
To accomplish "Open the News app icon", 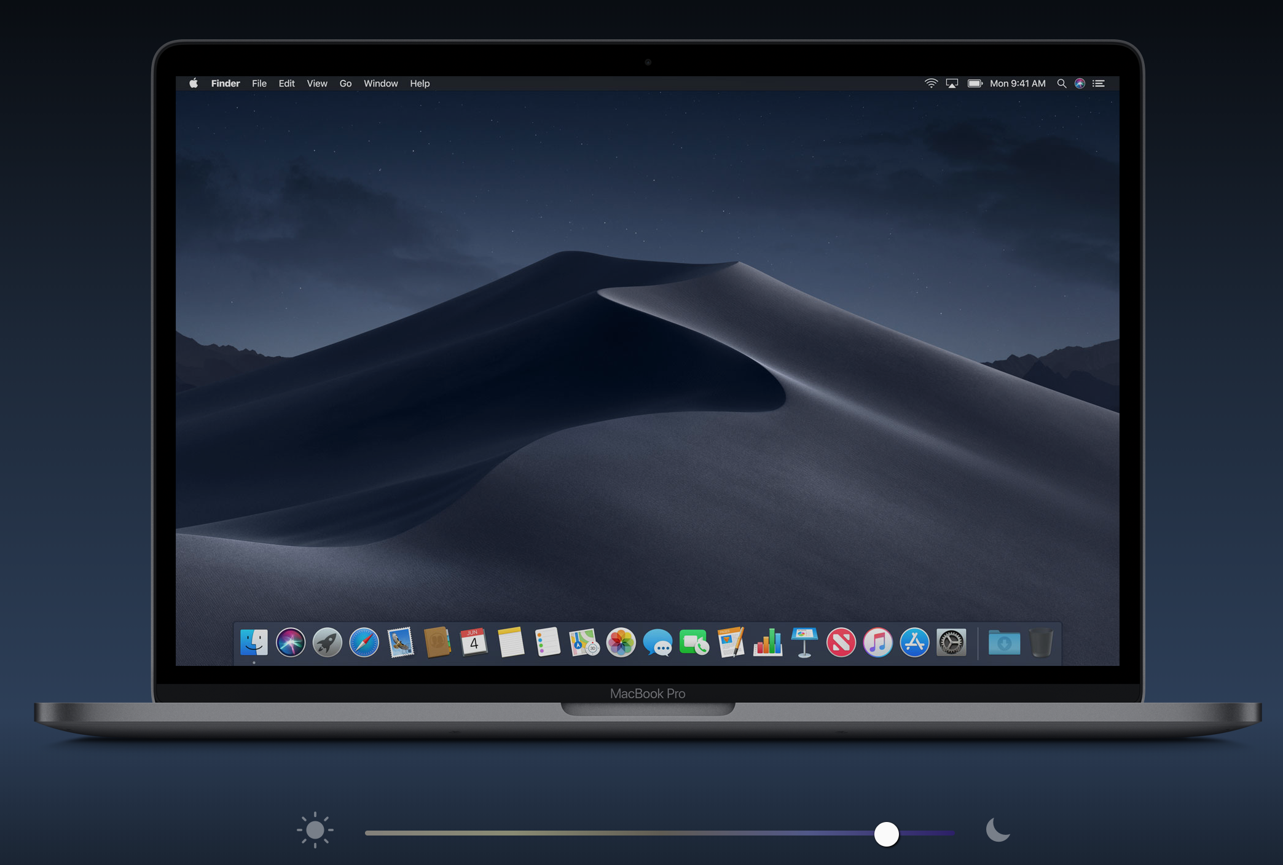I will (841, 643).
